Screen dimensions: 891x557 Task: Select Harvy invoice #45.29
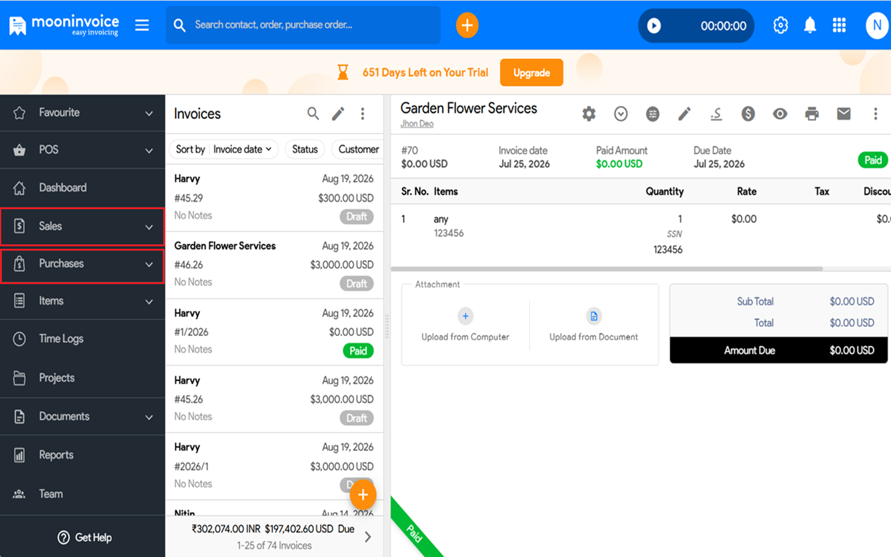point(274,198)
